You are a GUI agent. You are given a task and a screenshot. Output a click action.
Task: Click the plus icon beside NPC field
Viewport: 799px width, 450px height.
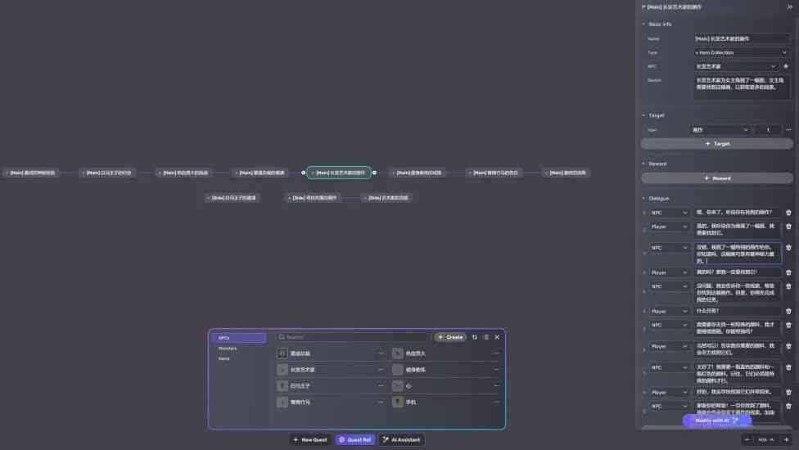click(x=785, y=66)
